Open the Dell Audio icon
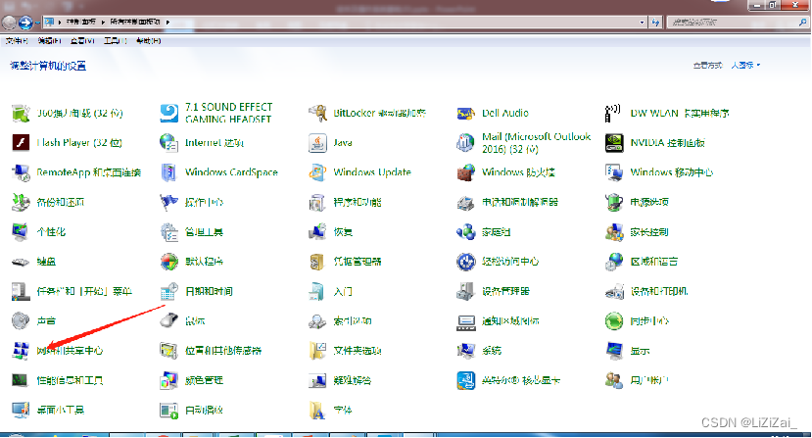 tap(465, 113)
